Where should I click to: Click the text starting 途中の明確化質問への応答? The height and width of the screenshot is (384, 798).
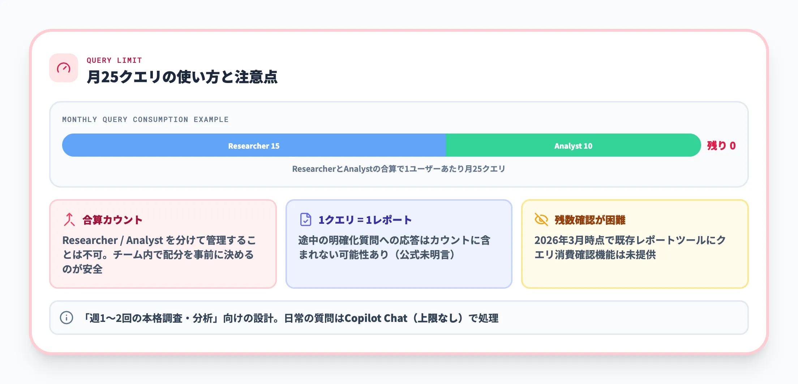[x=394, y=247]
